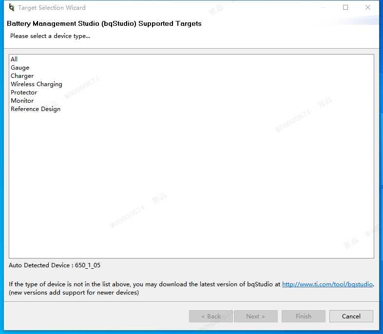383x334 pixels.
Task: Click the Cancel button
Action: click(351, 316)
